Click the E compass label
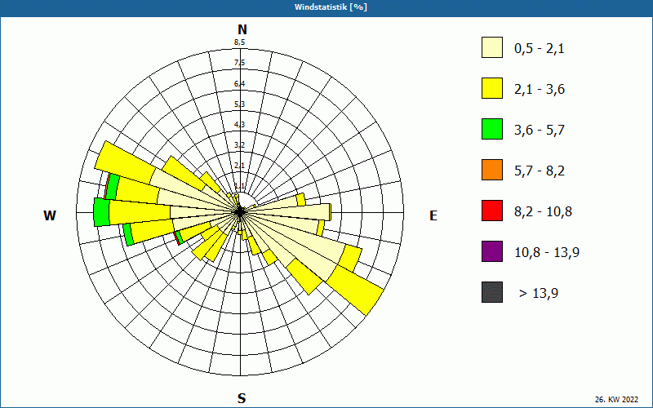Screen dimensions: 653x408 tap(433, 215)
